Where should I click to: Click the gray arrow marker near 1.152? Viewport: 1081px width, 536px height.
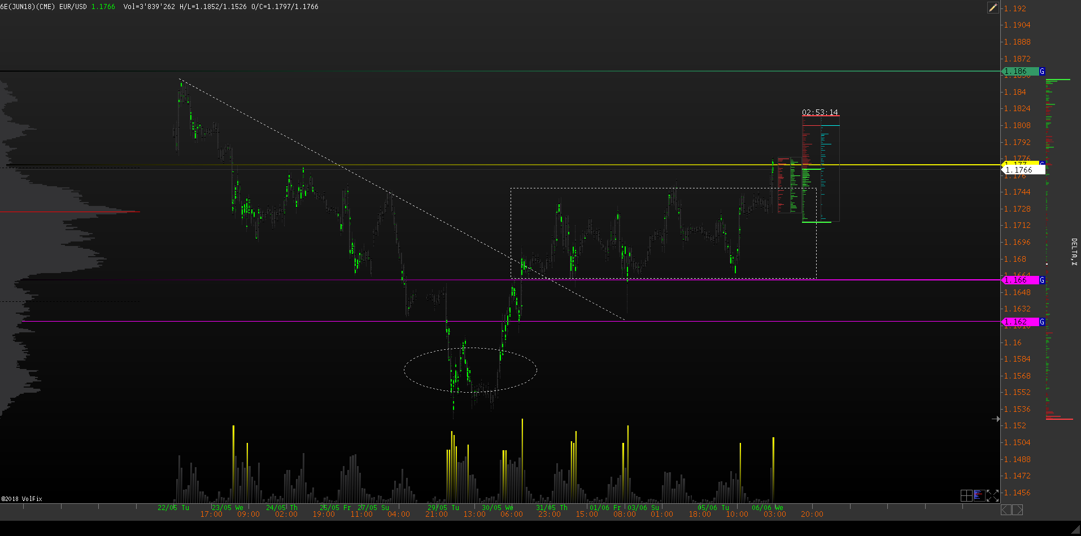click(996, 419)
